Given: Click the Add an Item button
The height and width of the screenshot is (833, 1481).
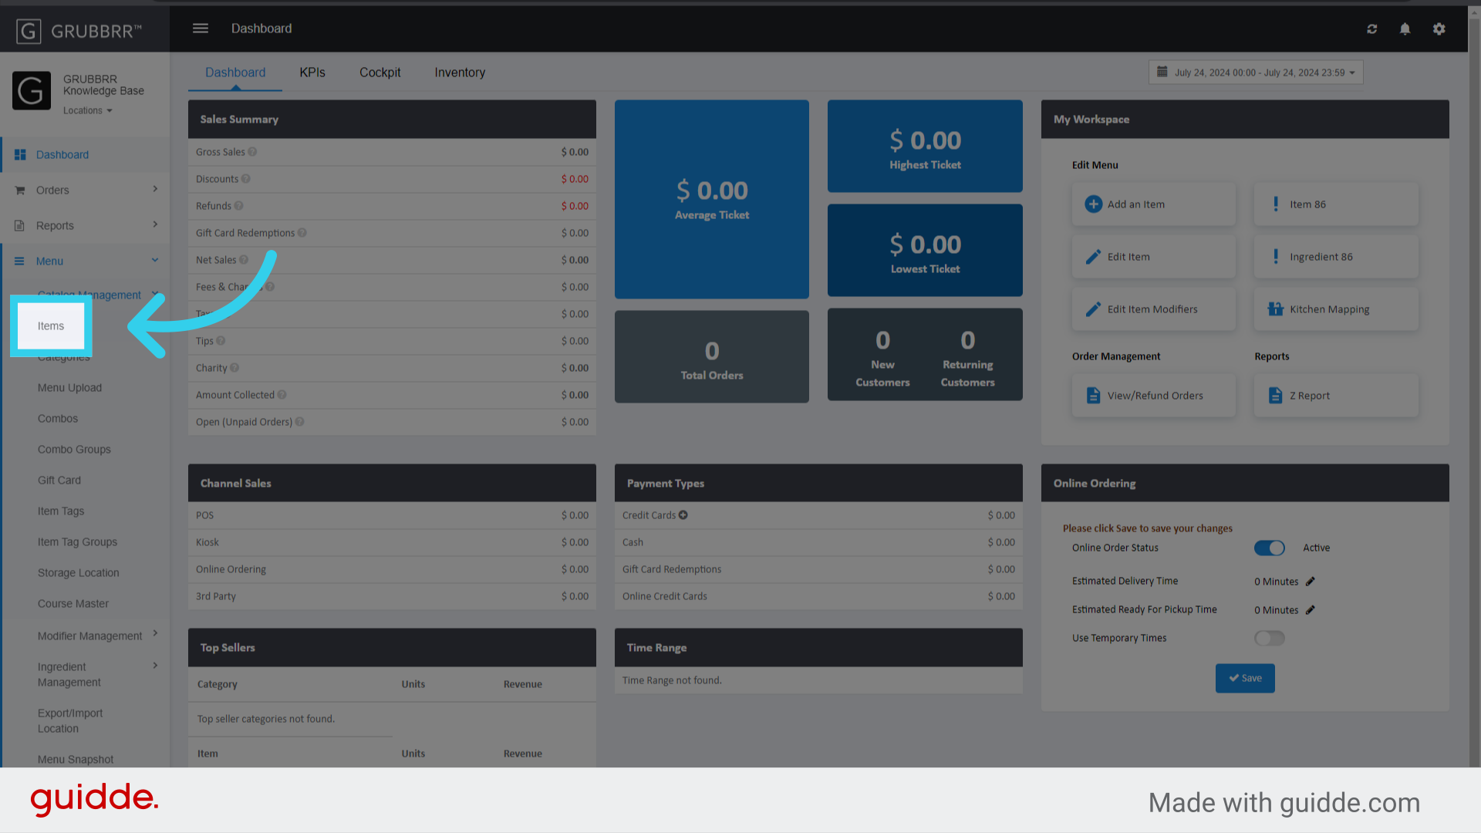Looking at the screenshot, I should 1154,204.
